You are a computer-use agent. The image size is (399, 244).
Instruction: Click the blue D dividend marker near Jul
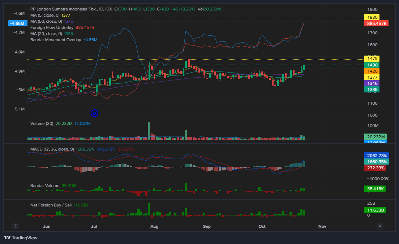tap(94, 113)
